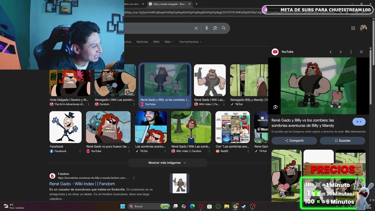
Task: Open the lasombrias-aventuras-de-billy-y-mandy.fandom.com URL
Action: [x=93, y=178]
